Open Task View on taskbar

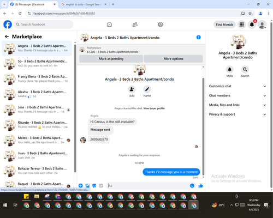point(15,205)
